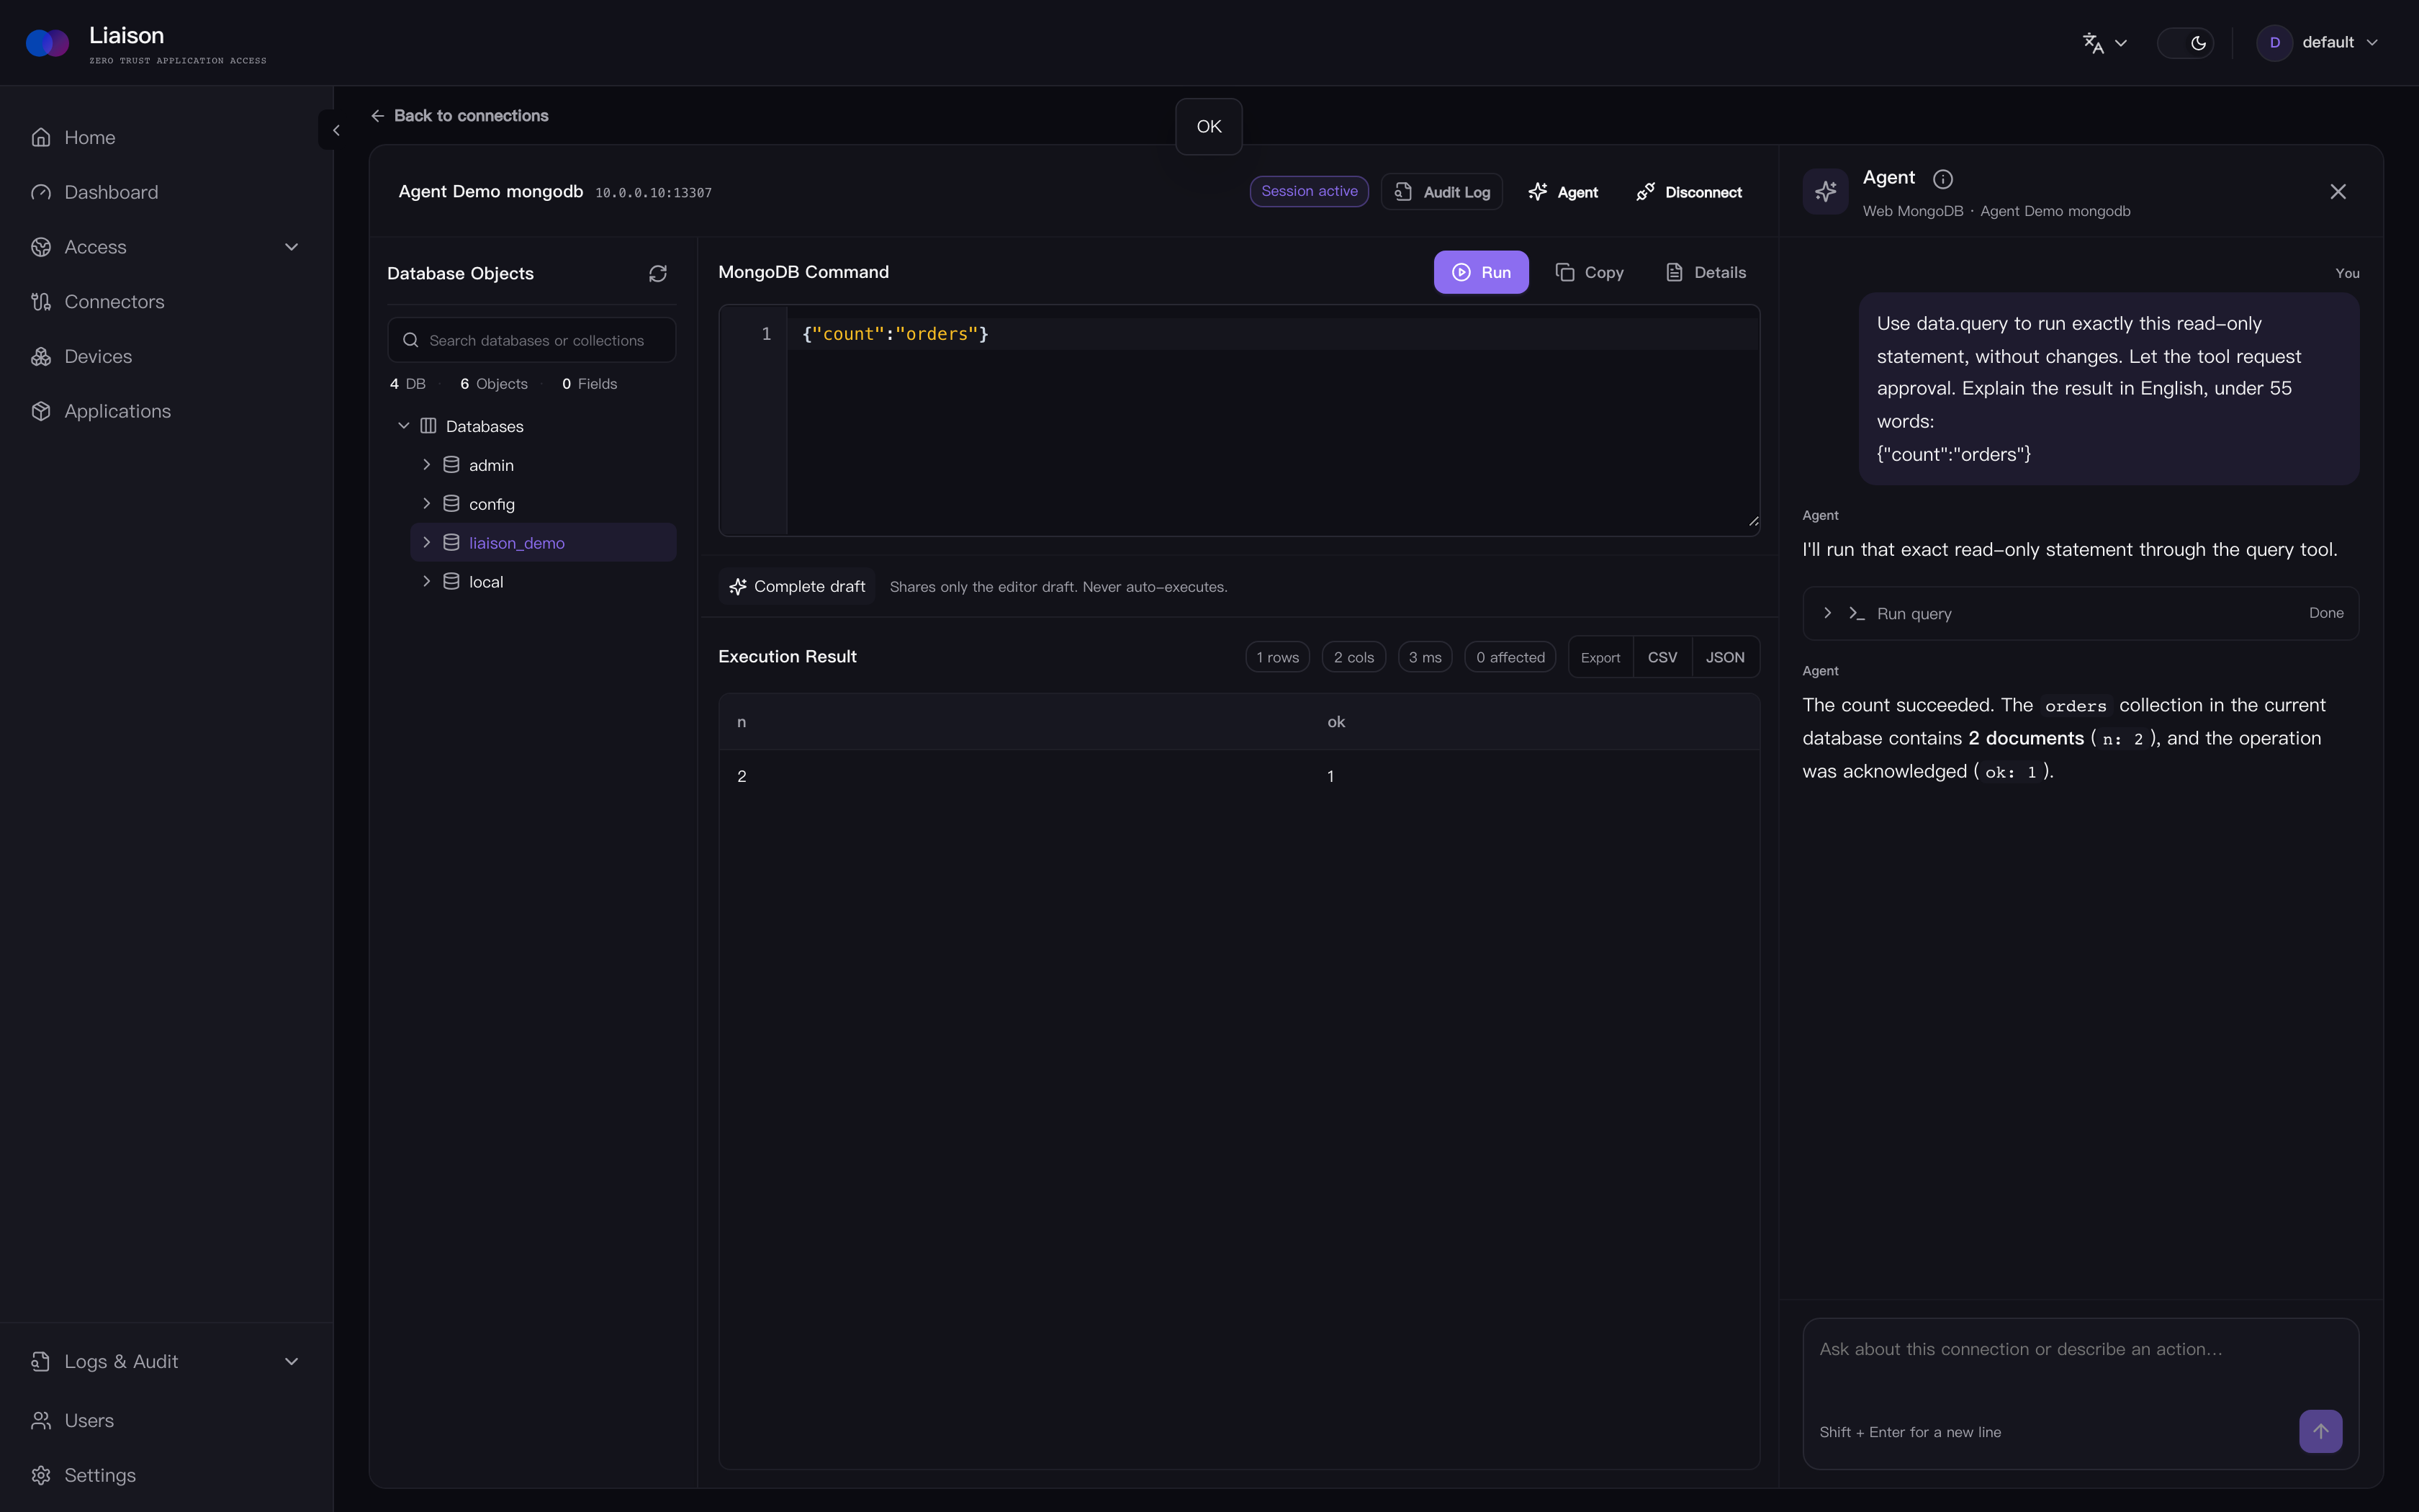Expand the Logs & Audit menu chevron
The image size is (2419, 1512).
point(292,1361)
